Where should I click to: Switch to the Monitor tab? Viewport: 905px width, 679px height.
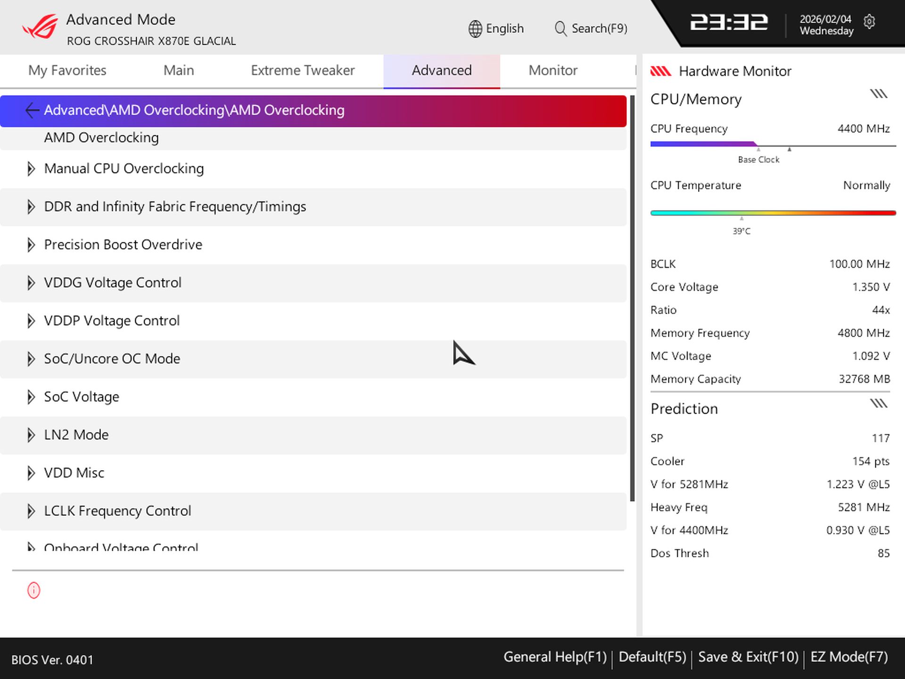(552, 70)
